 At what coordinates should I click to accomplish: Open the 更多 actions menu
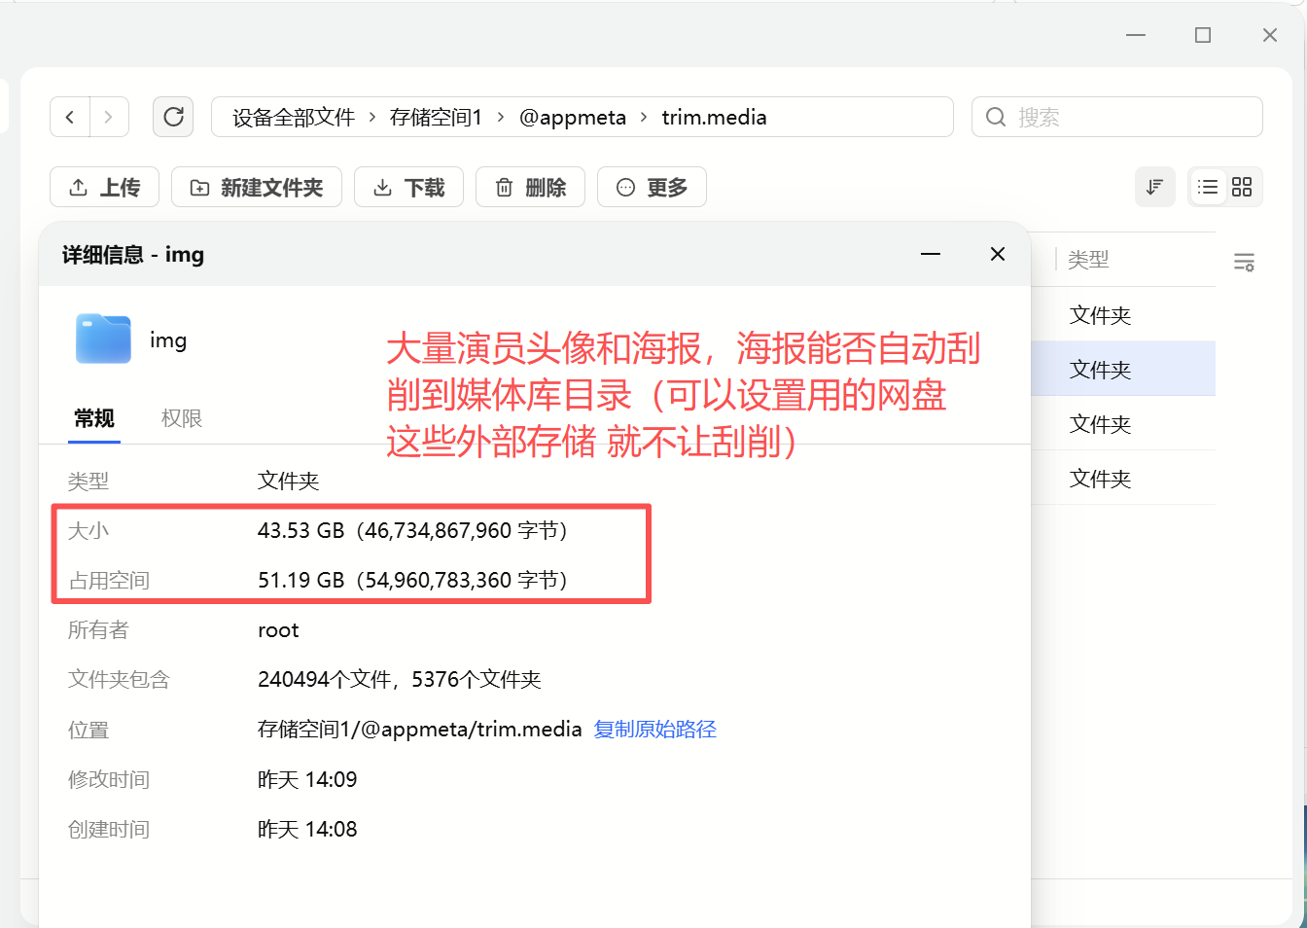[652, 187]
